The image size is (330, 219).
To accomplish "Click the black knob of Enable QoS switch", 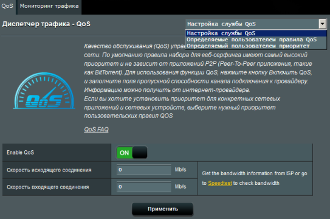I will click(140, 153).
